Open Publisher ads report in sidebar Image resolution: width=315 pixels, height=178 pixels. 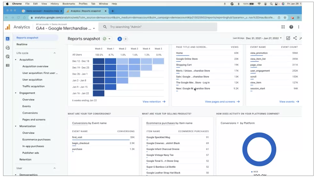pos(31,153)
